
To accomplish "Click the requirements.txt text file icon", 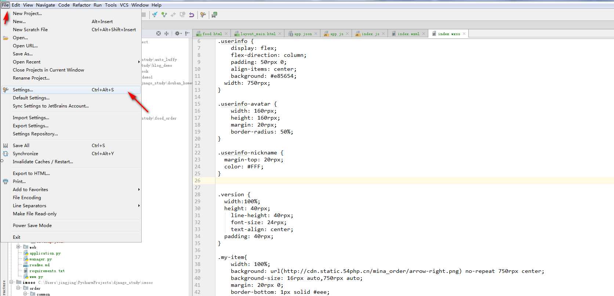I will click(26, 271).
